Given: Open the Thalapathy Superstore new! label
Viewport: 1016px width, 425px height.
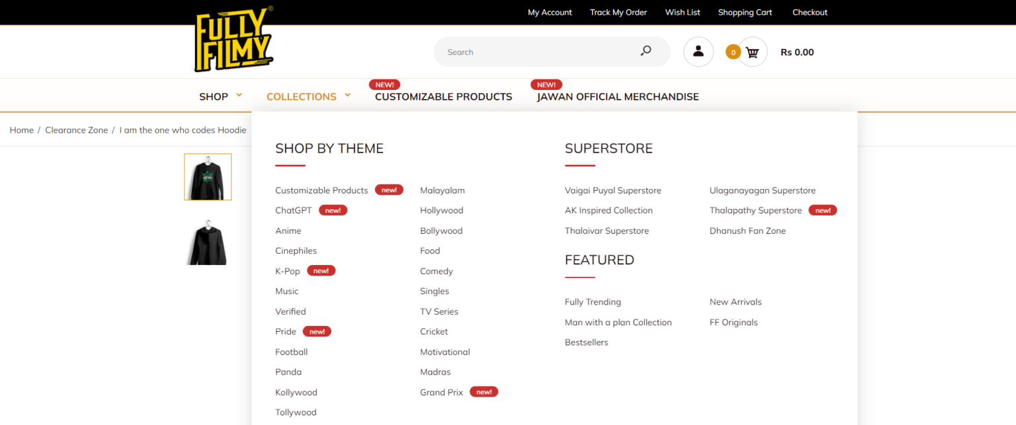Looking at the screenshot, I should pos(823,210).
